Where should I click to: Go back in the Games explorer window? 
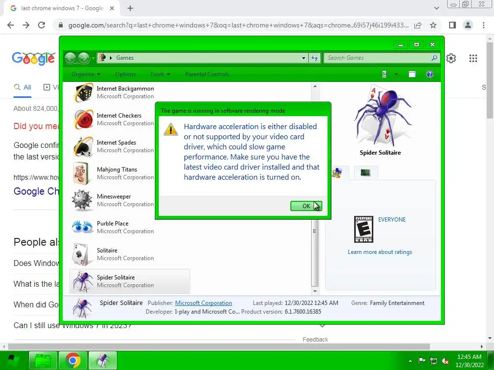pos(70,58)
